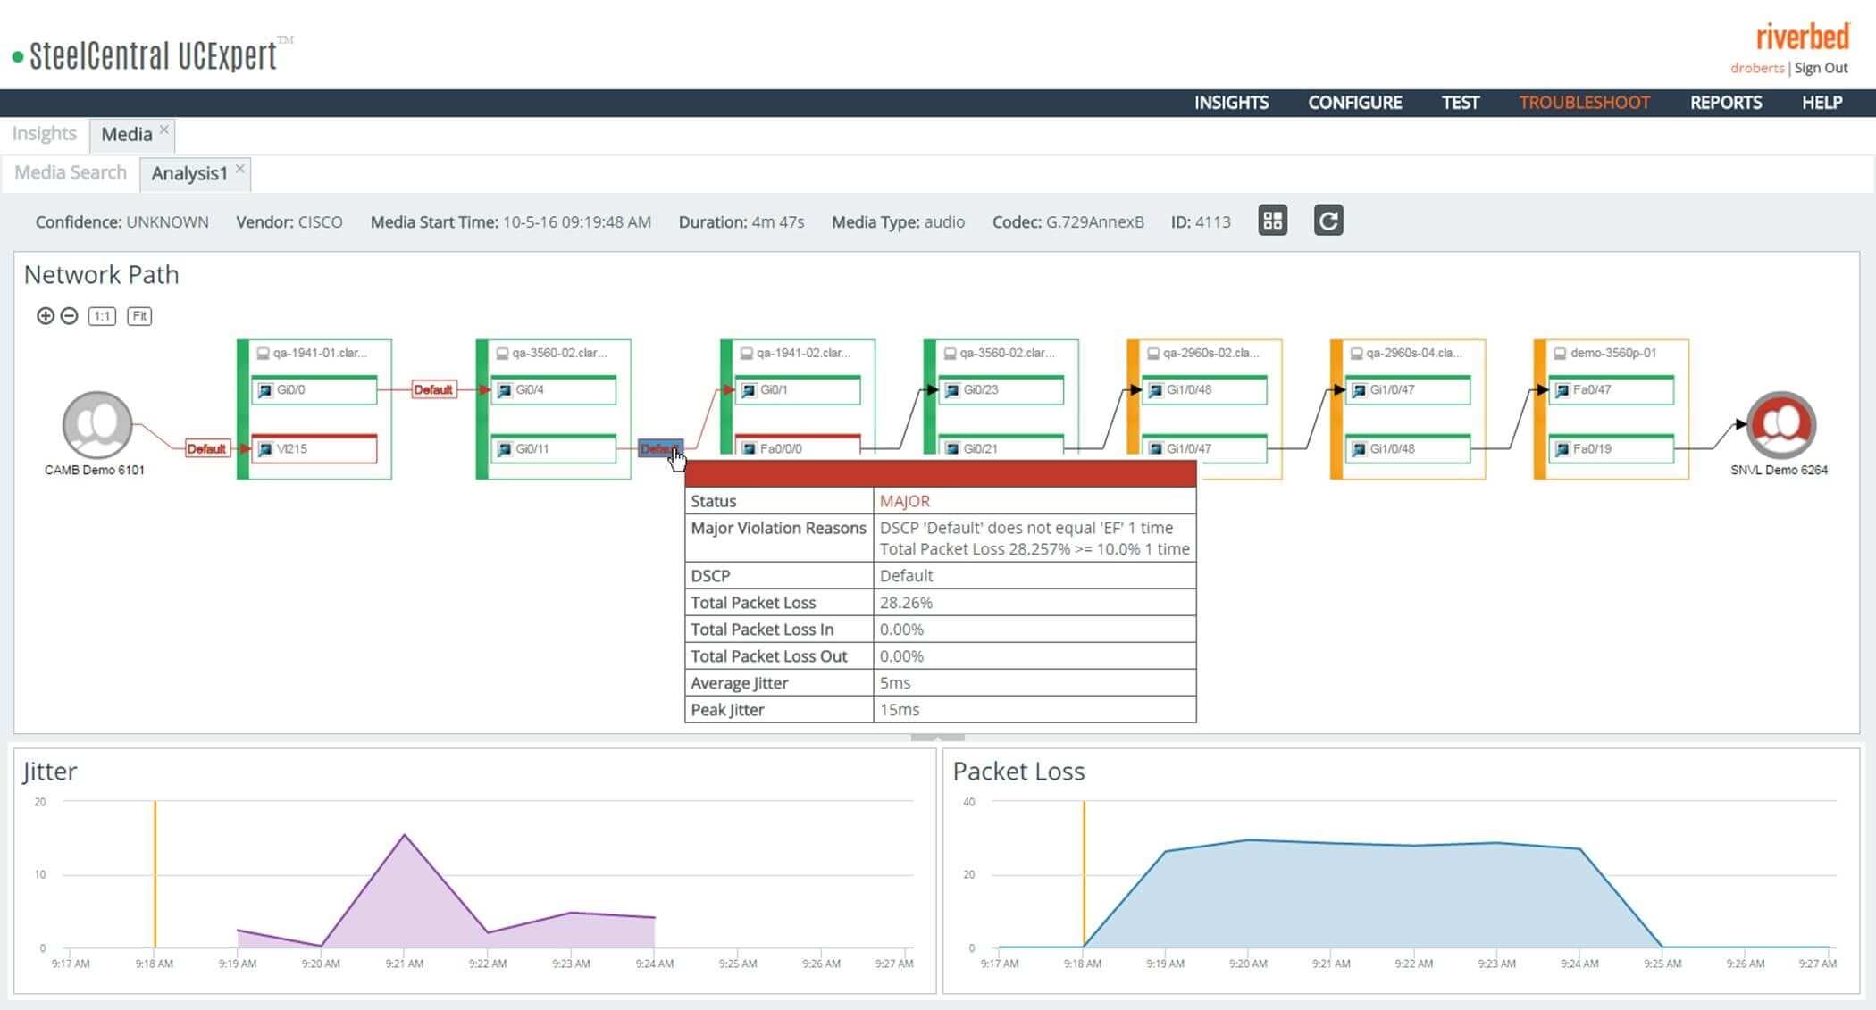This screenshot has height=1010, width=1876.
Task: Click the Gi0/21 interface node
Action: coord(1001,447)
